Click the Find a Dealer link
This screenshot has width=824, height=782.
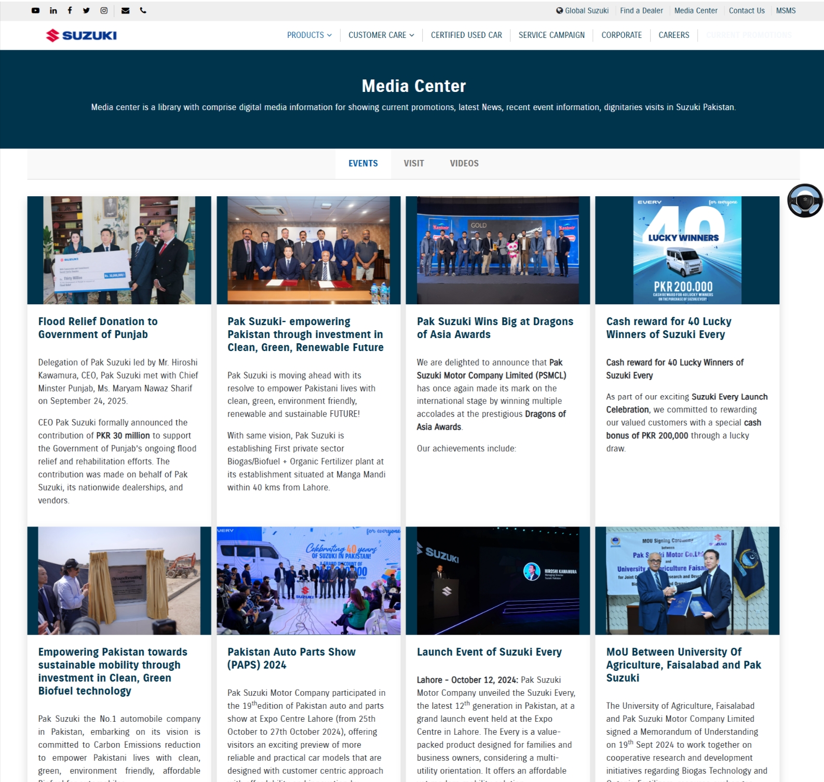click(641, 10)
